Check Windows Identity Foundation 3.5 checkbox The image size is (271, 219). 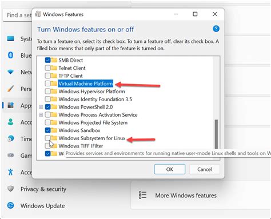[x=47, y=99]
